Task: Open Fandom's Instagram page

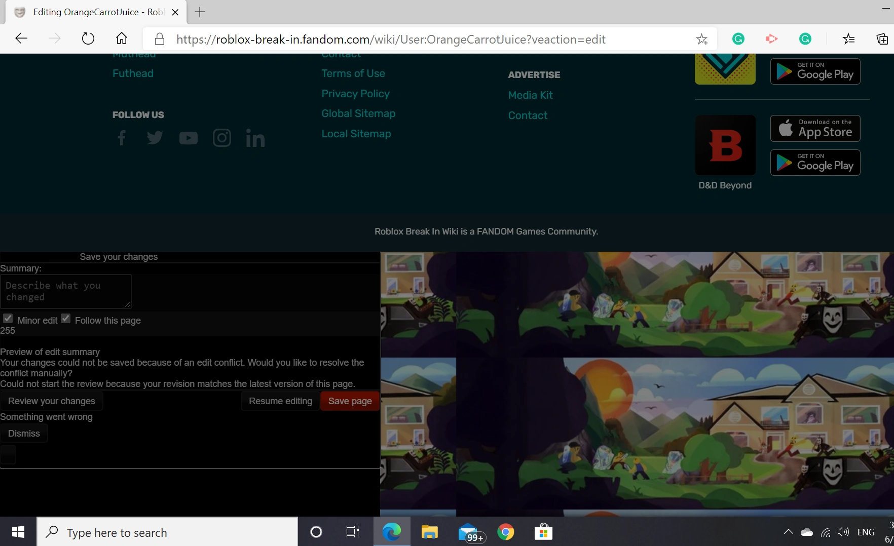Action: pyautogui.click(x=222, y=138)
